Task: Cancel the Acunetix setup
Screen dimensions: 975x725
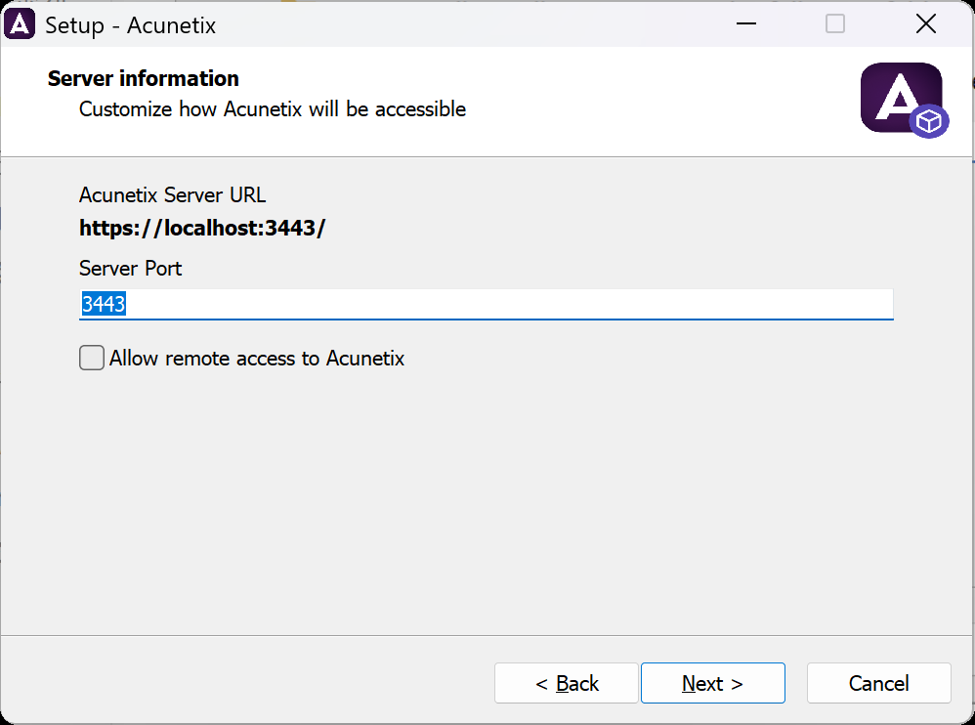Action: pos(878,682)
